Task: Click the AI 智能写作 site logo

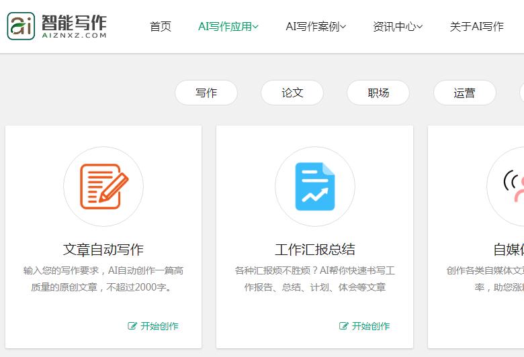Action: click(57, 26)
